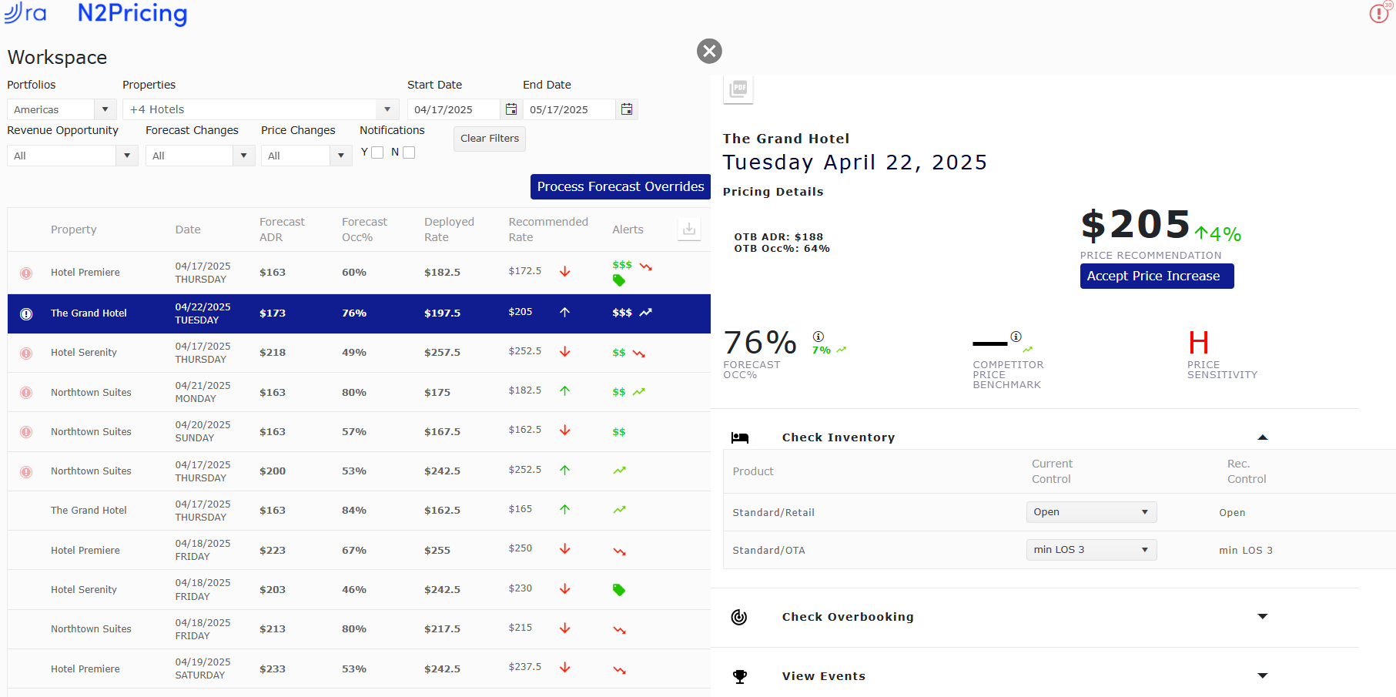Click the trophy icon beside View Events

740,676
